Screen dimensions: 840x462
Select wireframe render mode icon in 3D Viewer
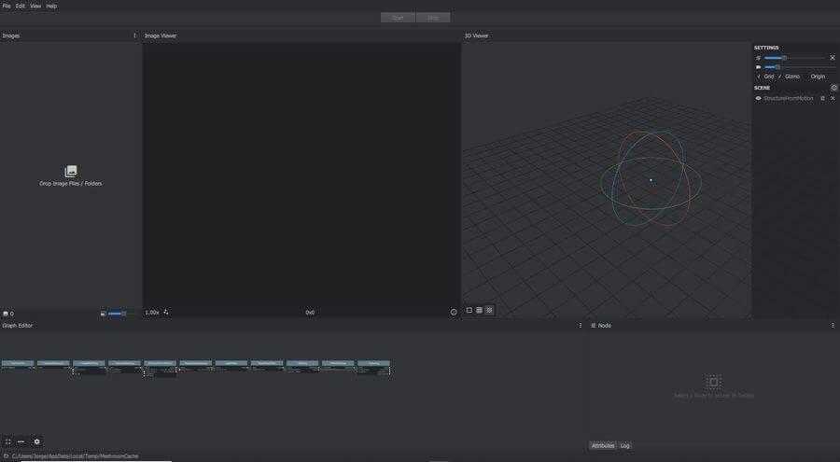pos(480,310)
